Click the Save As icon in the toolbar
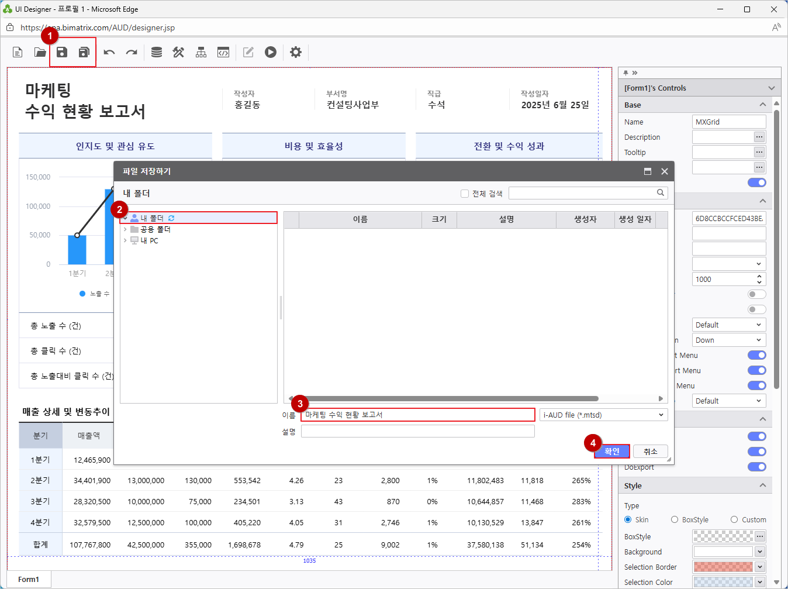Image resolution: width=788 pixels, height=589 pixels. [x=84, y=52]
